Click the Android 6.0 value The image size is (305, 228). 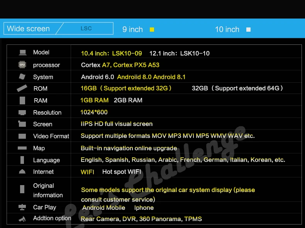97,77
